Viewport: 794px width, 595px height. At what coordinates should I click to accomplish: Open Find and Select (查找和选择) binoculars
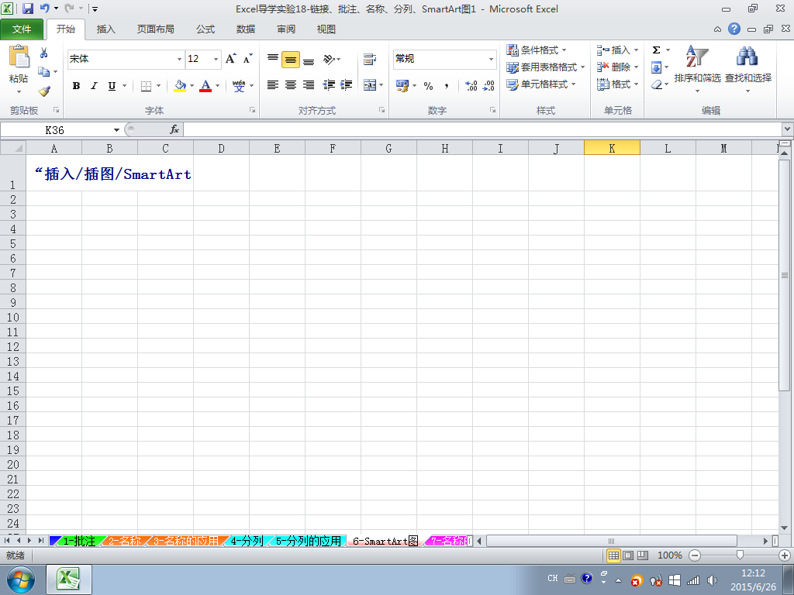click(748, 69)
